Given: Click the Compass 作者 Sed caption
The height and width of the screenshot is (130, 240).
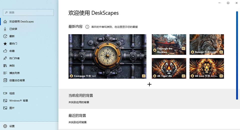Looking at the screenshot, I should (x=85, y=76).
